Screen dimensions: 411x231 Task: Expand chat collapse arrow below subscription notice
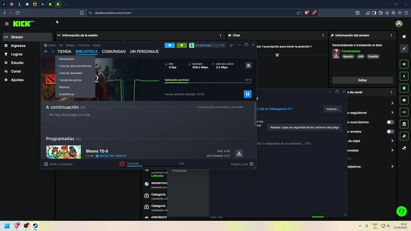277,55
